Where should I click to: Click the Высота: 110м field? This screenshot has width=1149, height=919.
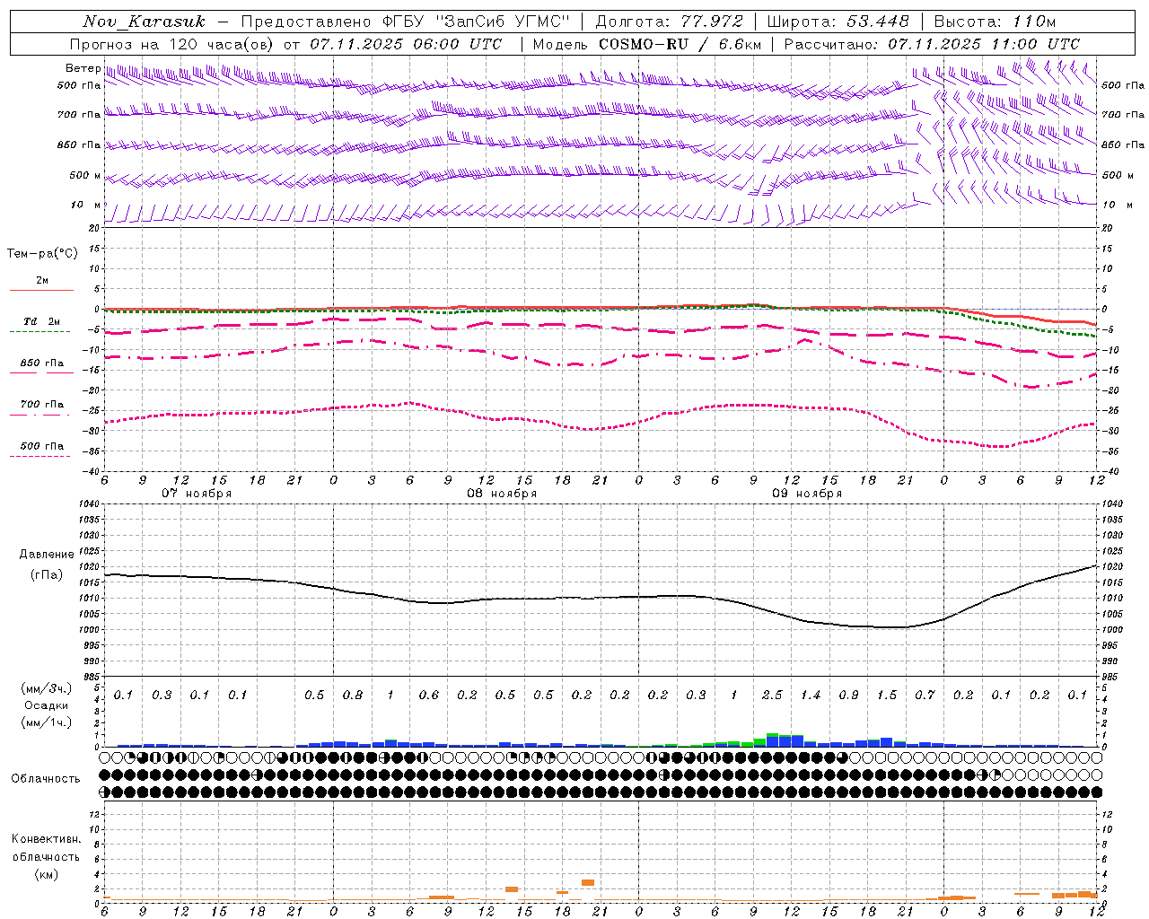pos(995,22)
